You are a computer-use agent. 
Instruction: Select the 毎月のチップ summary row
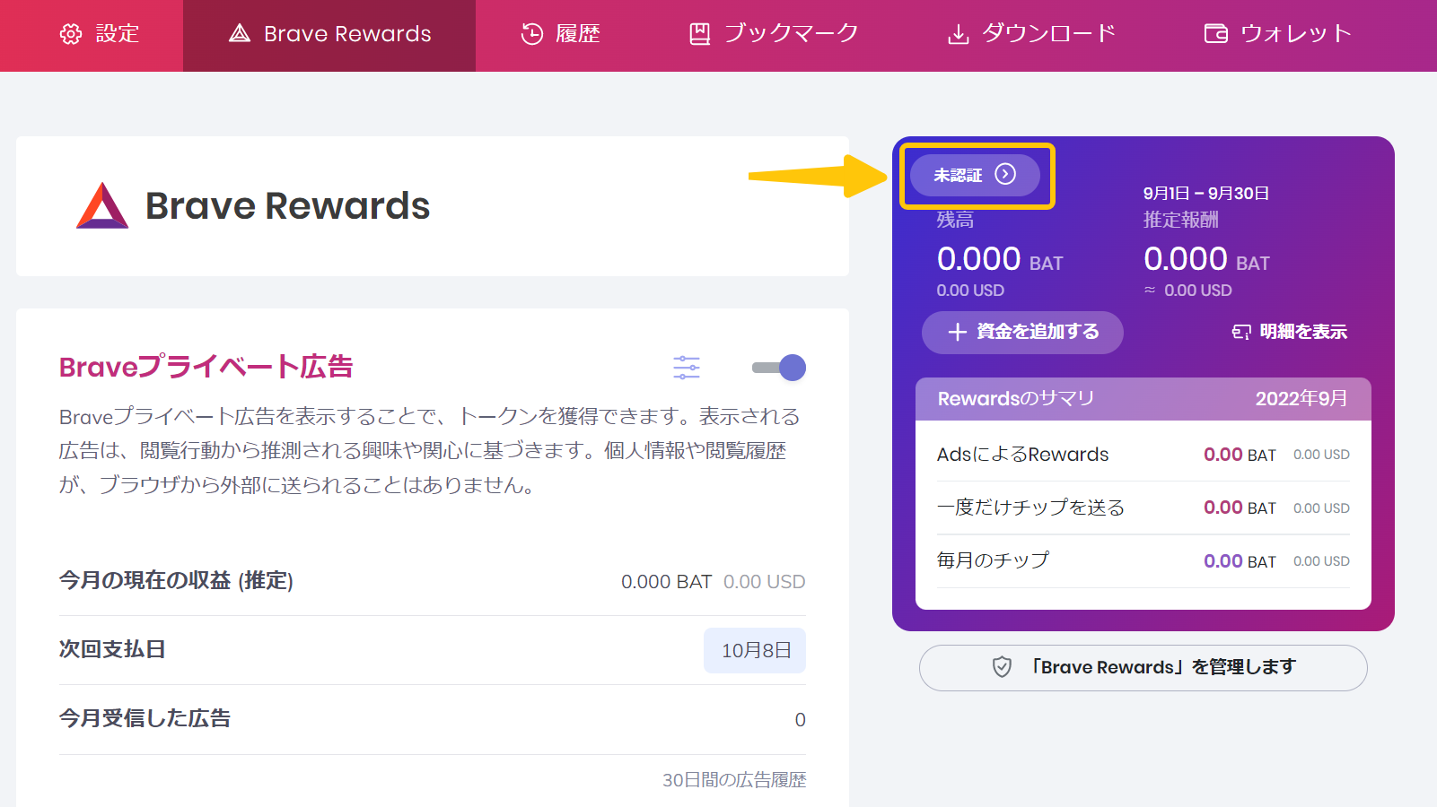[1143, 560]
